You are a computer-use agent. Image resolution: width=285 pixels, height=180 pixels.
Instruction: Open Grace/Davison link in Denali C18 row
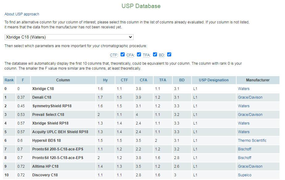pos(250,97)
